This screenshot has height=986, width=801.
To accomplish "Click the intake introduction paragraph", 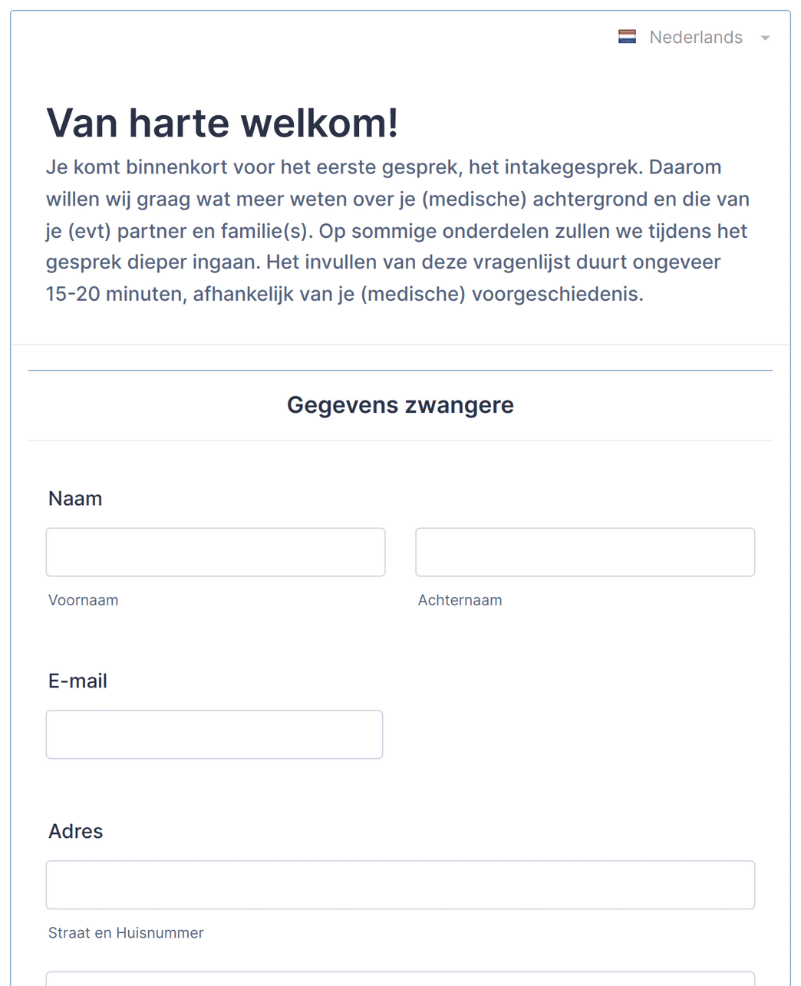I will pos(398,230).
